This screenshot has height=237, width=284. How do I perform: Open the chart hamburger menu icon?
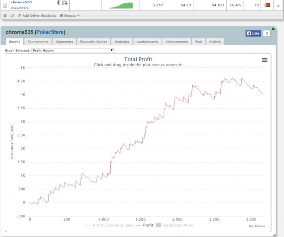pos(265,60)
